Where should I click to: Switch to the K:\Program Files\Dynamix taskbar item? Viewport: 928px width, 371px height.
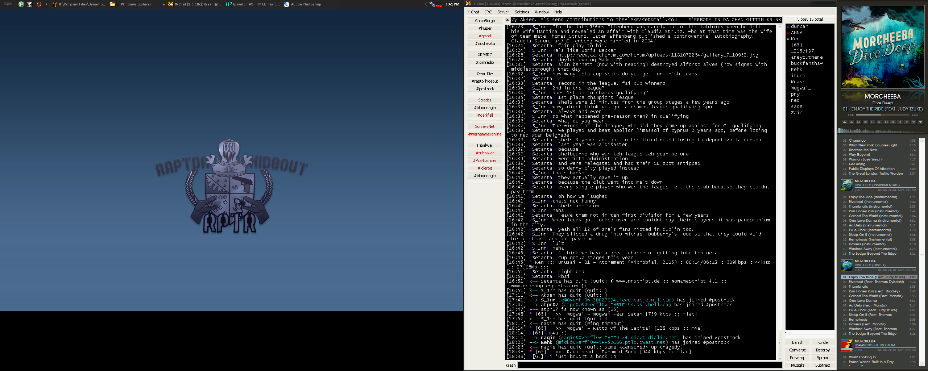(79, 4)
